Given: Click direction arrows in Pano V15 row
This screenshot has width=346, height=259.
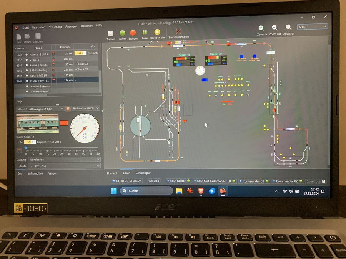Looking at the screenshot, I should point(53,54).
